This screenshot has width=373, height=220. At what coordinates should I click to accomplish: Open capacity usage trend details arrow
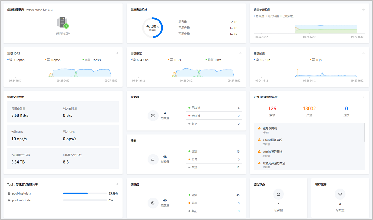point(363,10)
